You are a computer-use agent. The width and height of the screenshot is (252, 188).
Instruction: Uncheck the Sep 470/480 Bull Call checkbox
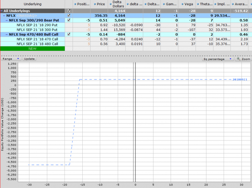pos(69,34)
